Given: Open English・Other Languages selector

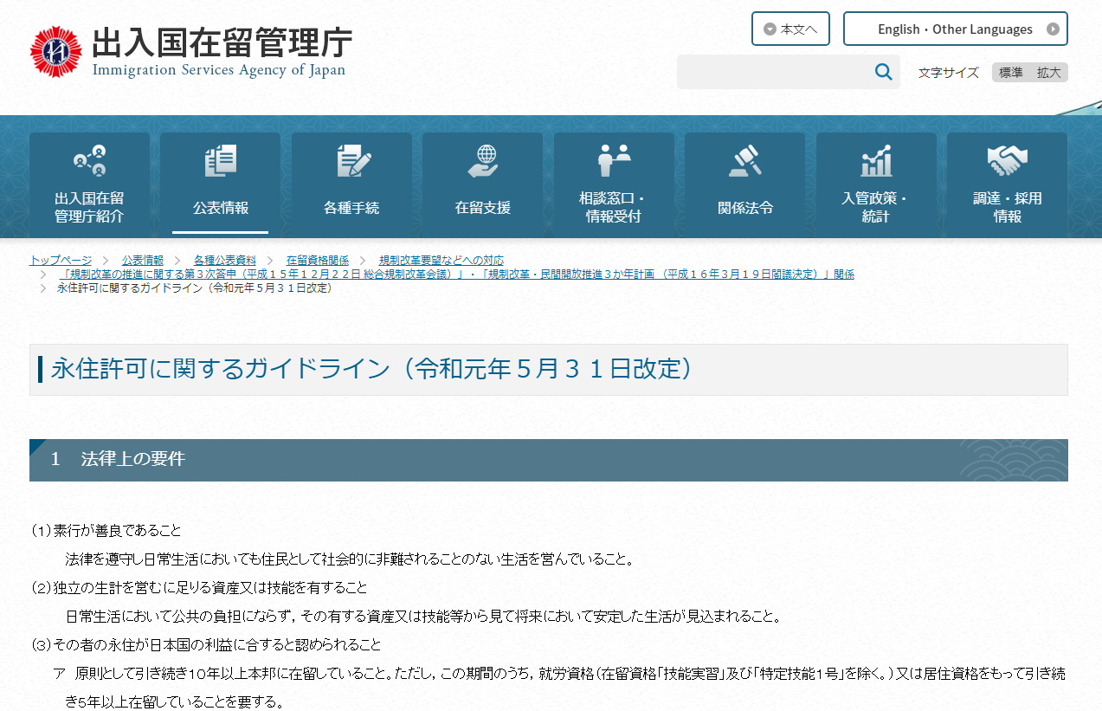Looking at the screenshot, I should [955, 29].
